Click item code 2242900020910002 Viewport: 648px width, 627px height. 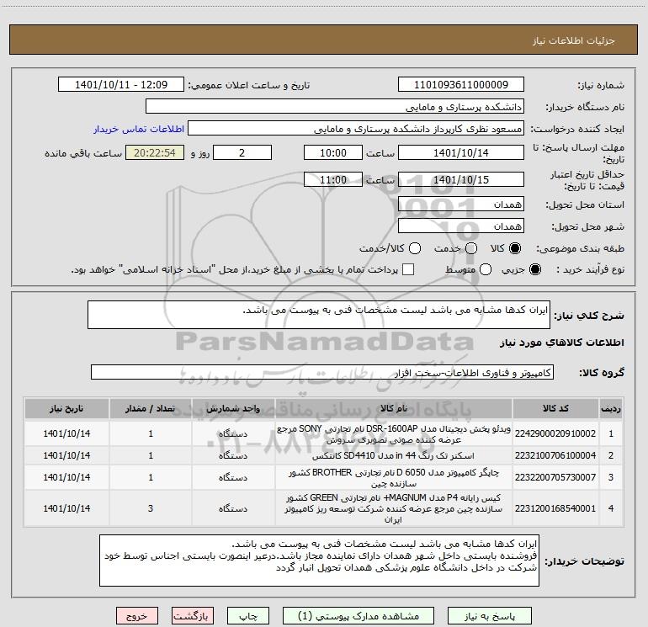[x=555, y=433]
